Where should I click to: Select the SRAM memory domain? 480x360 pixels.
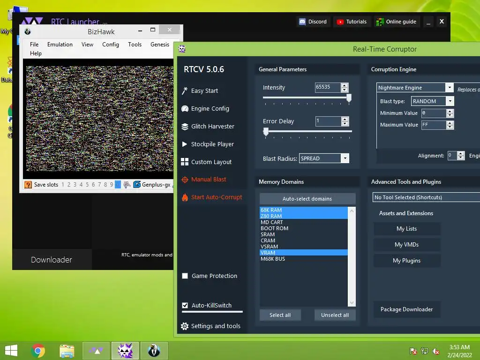(304, 234)
